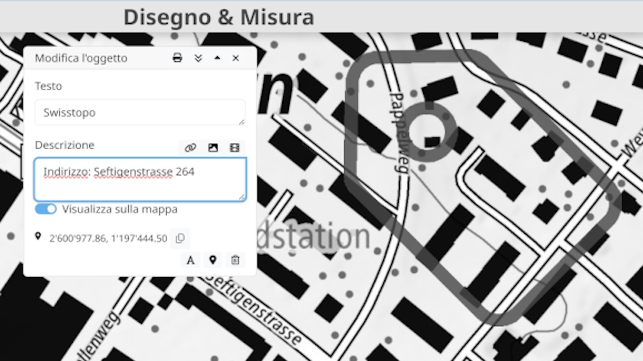Delete the object using the trash icon
The height and width of the screenshot is (361, 643).
click(x=235, y=259)
